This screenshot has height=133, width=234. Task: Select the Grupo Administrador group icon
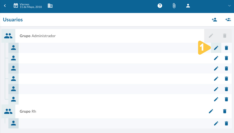click(8, 36)
